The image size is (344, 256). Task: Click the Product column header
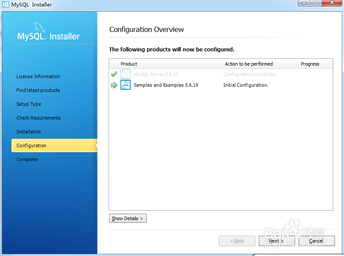[170, 64]
